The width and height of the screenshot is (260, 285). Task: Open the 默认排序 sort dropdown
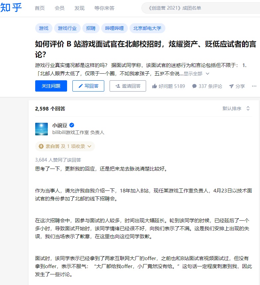[236, 108]
